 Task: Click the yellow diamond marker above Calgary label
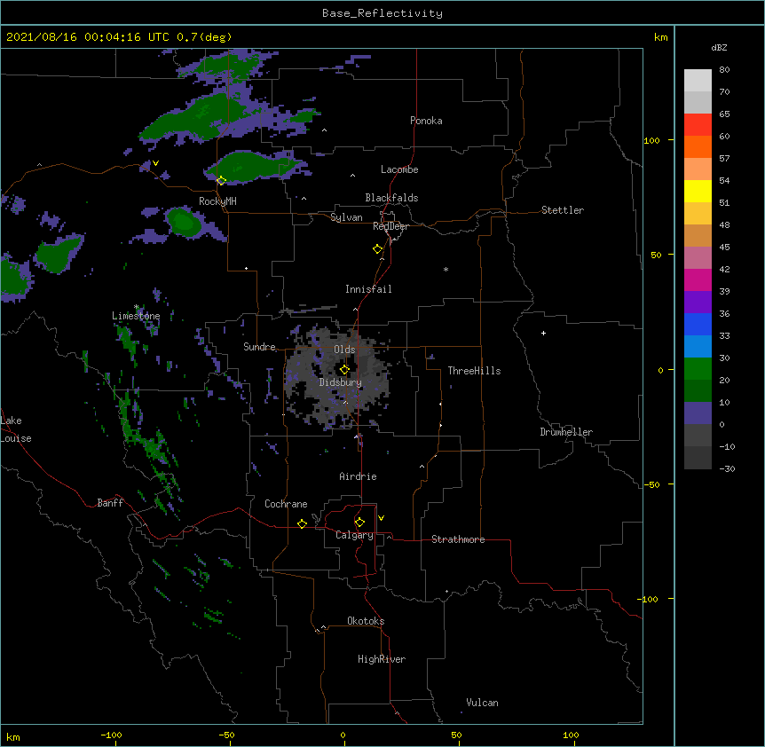click(359, 523)
